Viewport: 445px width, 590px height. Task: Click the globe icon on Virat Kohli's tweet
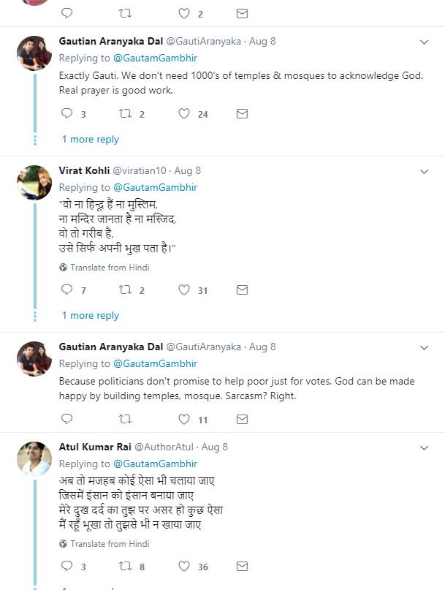click(x=63, y=268)
